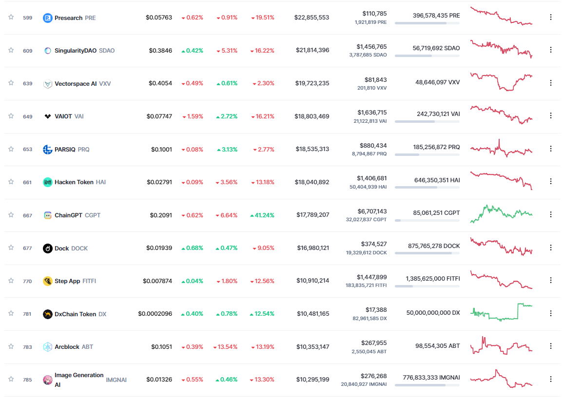Click the Arcblock logo icon
564x401 pixels.
pos(48,347)
